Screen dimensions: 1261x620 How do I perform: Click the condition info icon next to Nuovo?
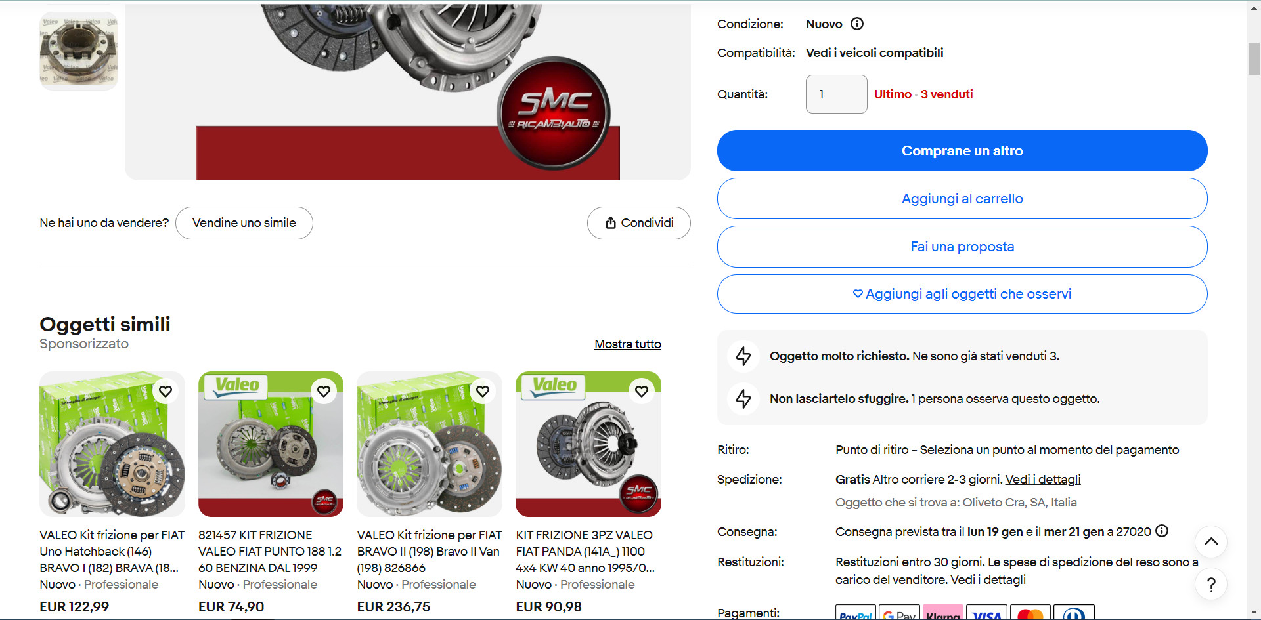857,24
